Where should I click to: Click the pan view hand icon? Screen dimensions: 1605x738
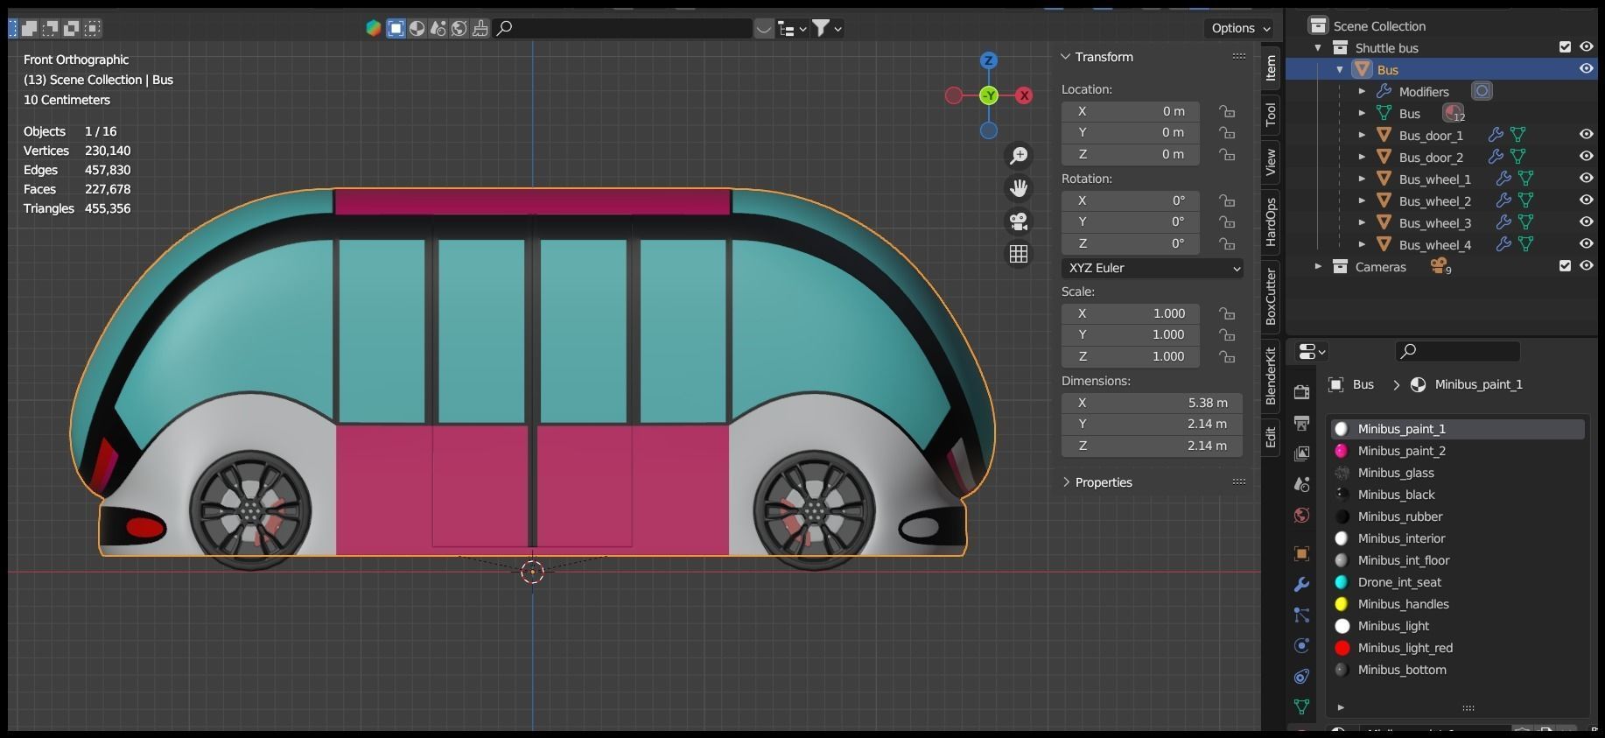click(x=1019, y=188)
